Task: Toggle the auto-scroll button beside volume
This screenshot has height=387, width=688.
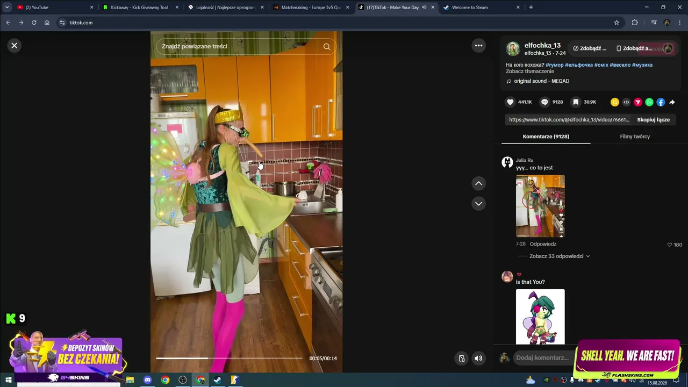Action: [462, 359]
